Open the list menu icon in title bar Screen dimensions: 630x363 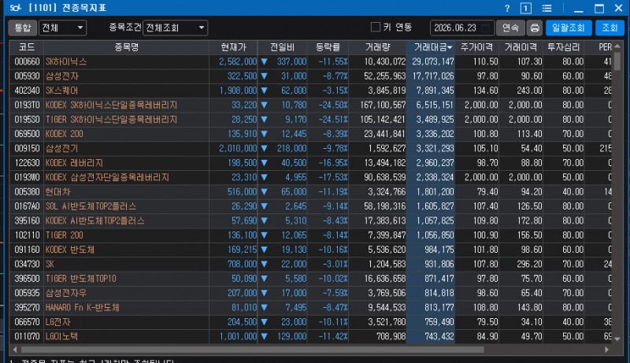(x=547, y=8)
